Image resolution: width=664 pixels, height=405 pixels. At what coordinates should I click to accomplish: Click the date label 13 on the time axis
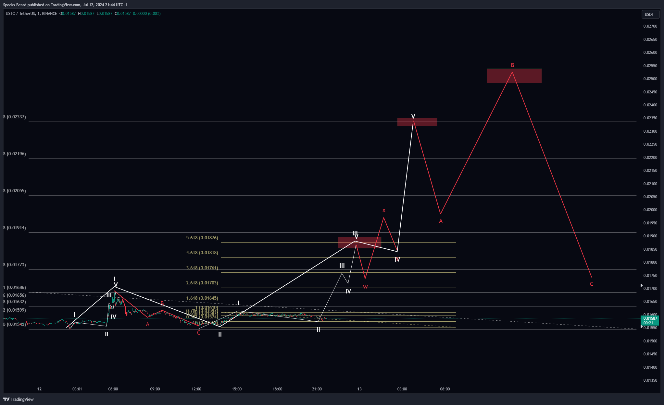pos(359,389)
